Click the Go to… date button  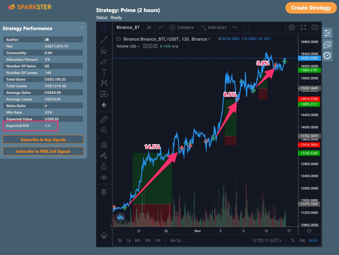click(178, 240)
